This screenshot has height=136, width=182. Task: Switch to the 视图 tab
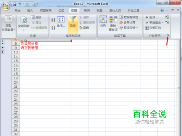coord(99,11)
